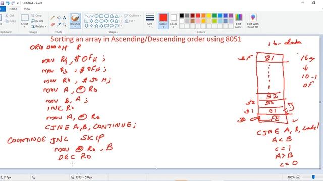Select the Pencil tool
Image resolution: width=323 pixels, height=181 pixels.
52,18
